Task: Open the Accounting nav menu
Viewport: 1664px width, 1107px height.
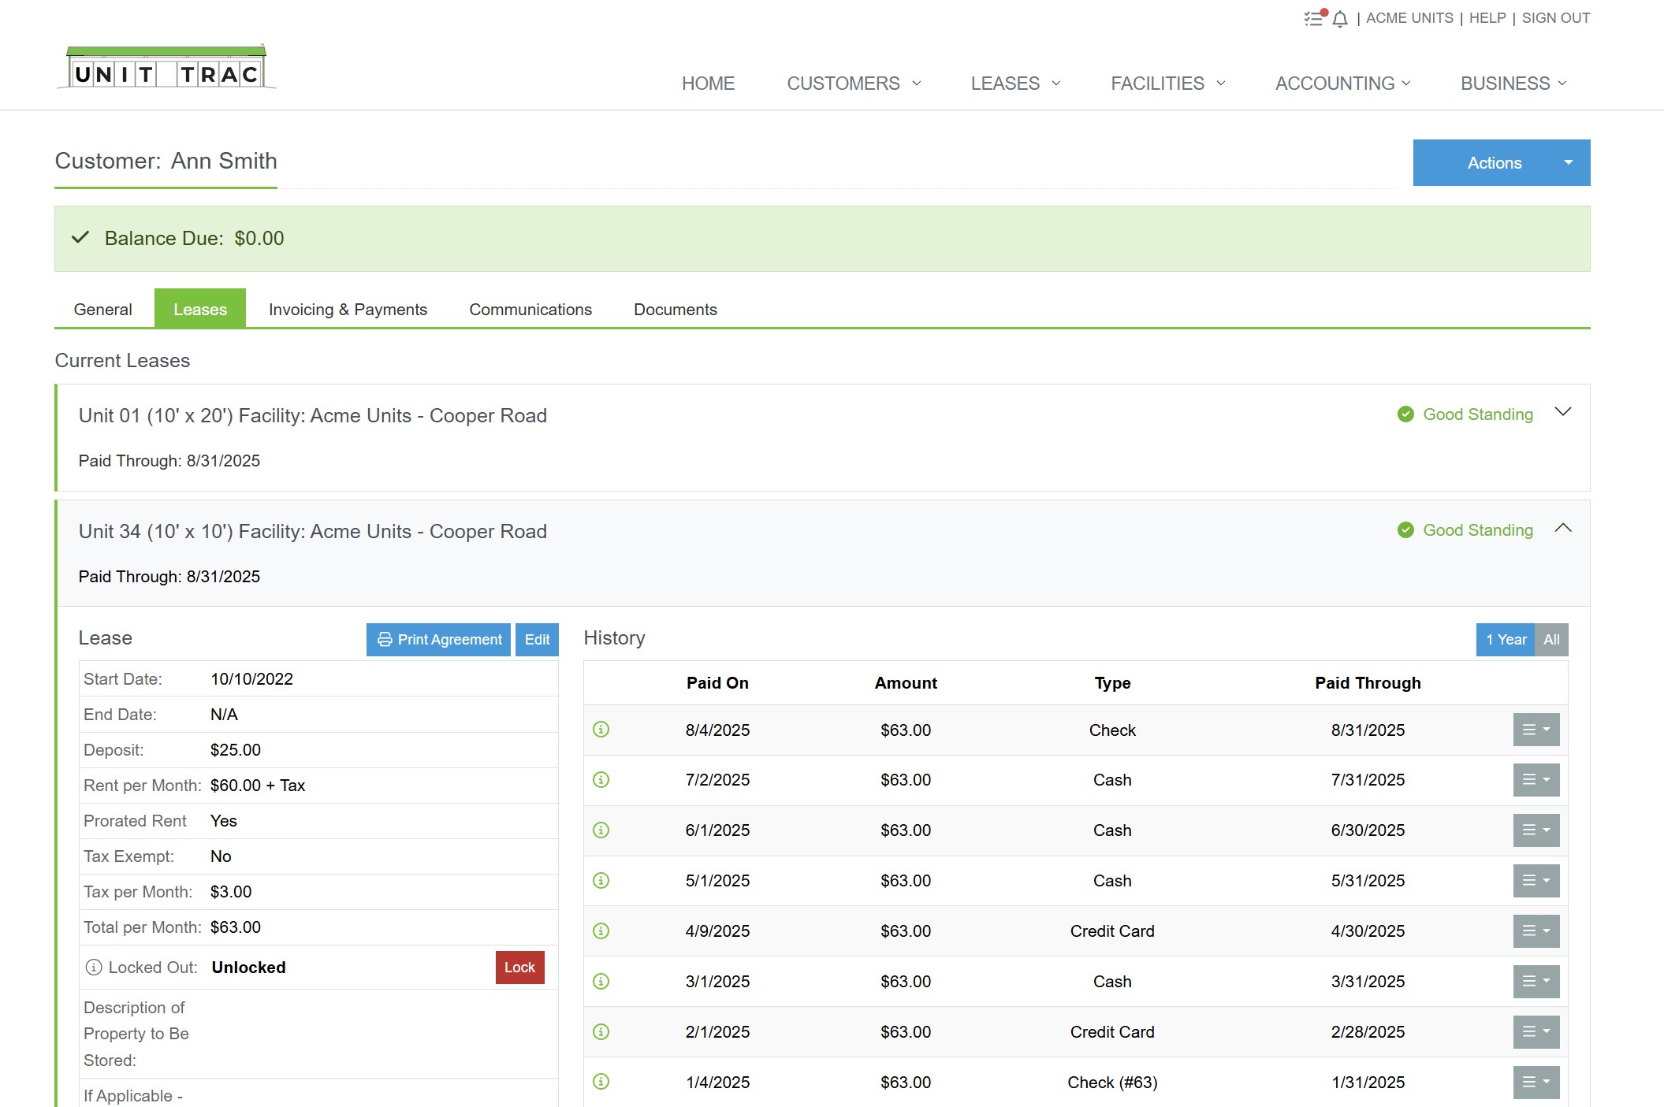Action: (1343, 84)
